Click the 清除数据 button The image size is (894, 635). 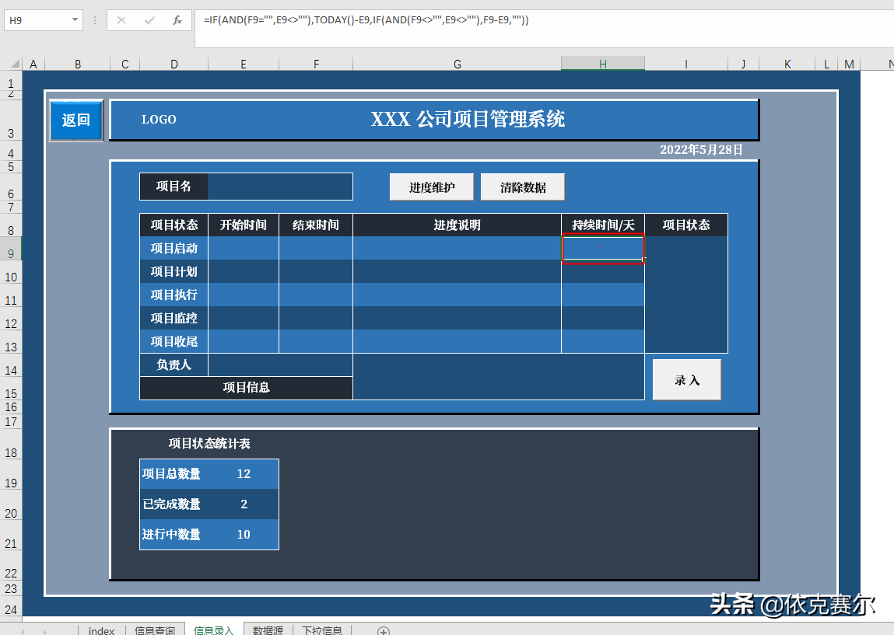(x=523, y=187)
